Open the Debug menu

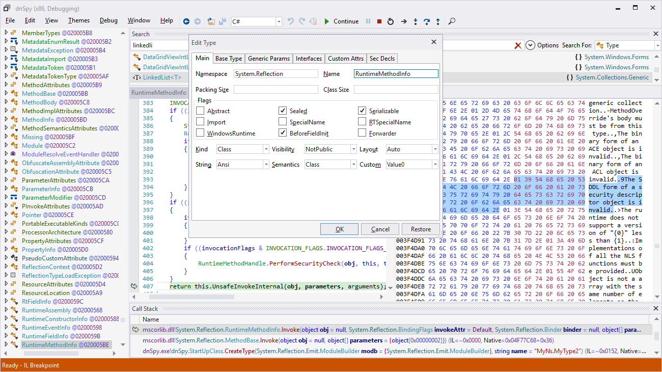point(108,20)
